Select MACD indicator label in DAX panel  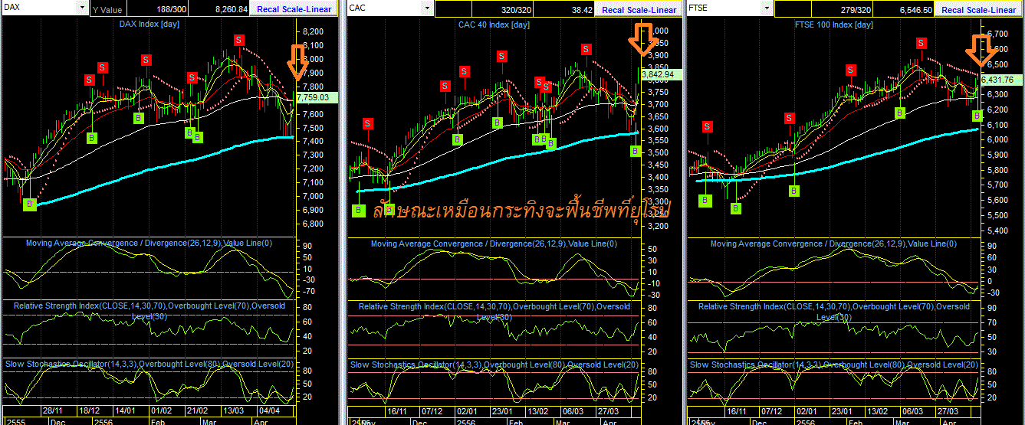(149, 243)
